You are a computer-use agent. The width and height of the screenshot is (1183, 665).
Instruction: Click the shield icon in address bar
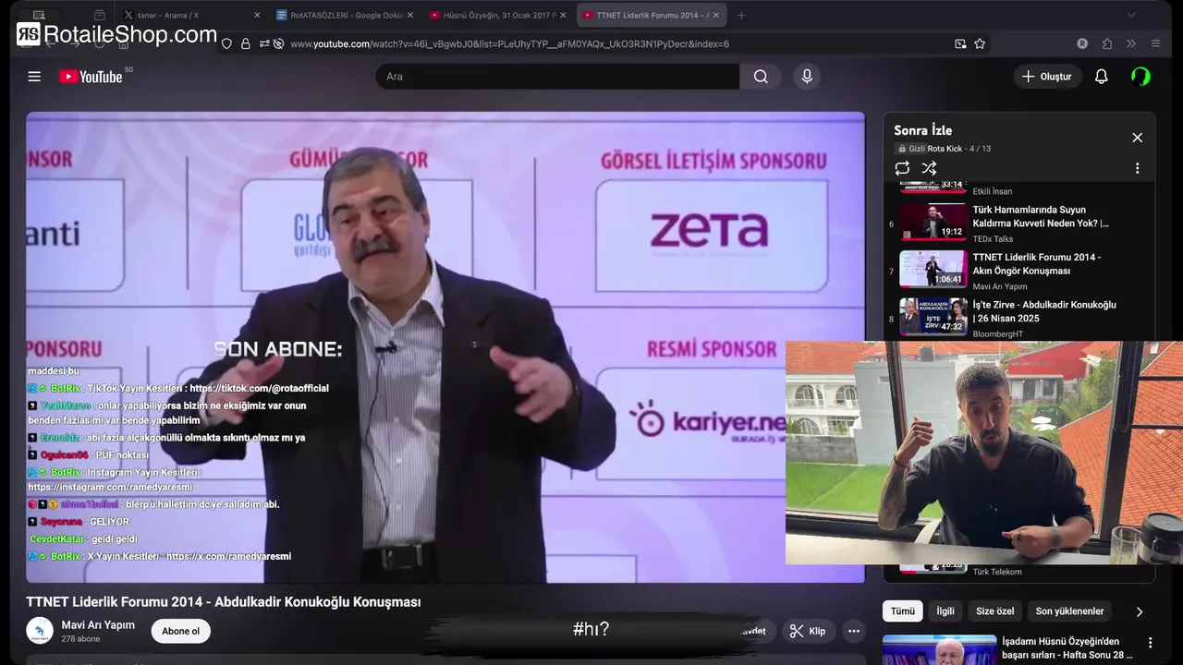[x=226, y=43]
